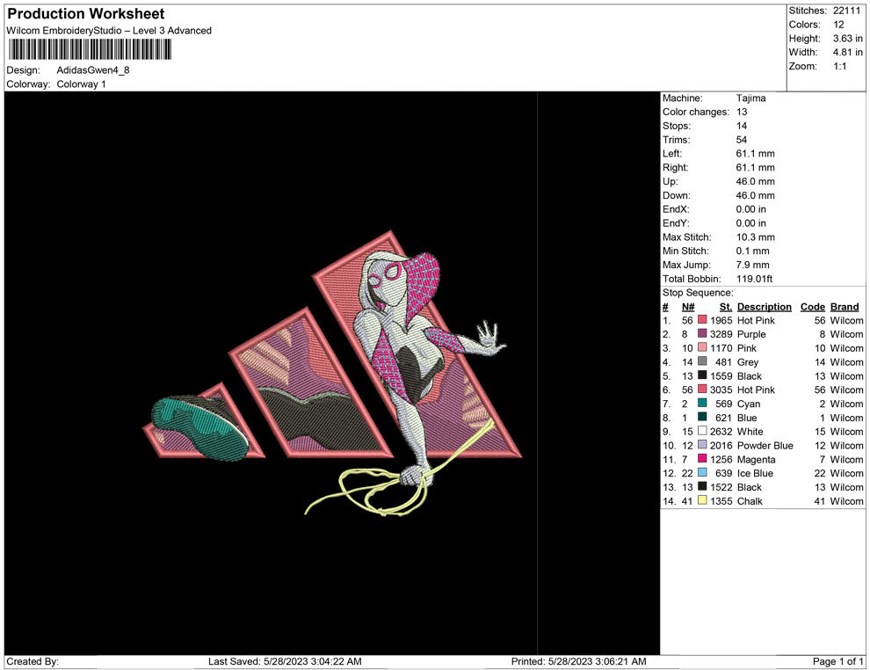Click the 'Last Saved' timestamp in the footer

[285, 661]
